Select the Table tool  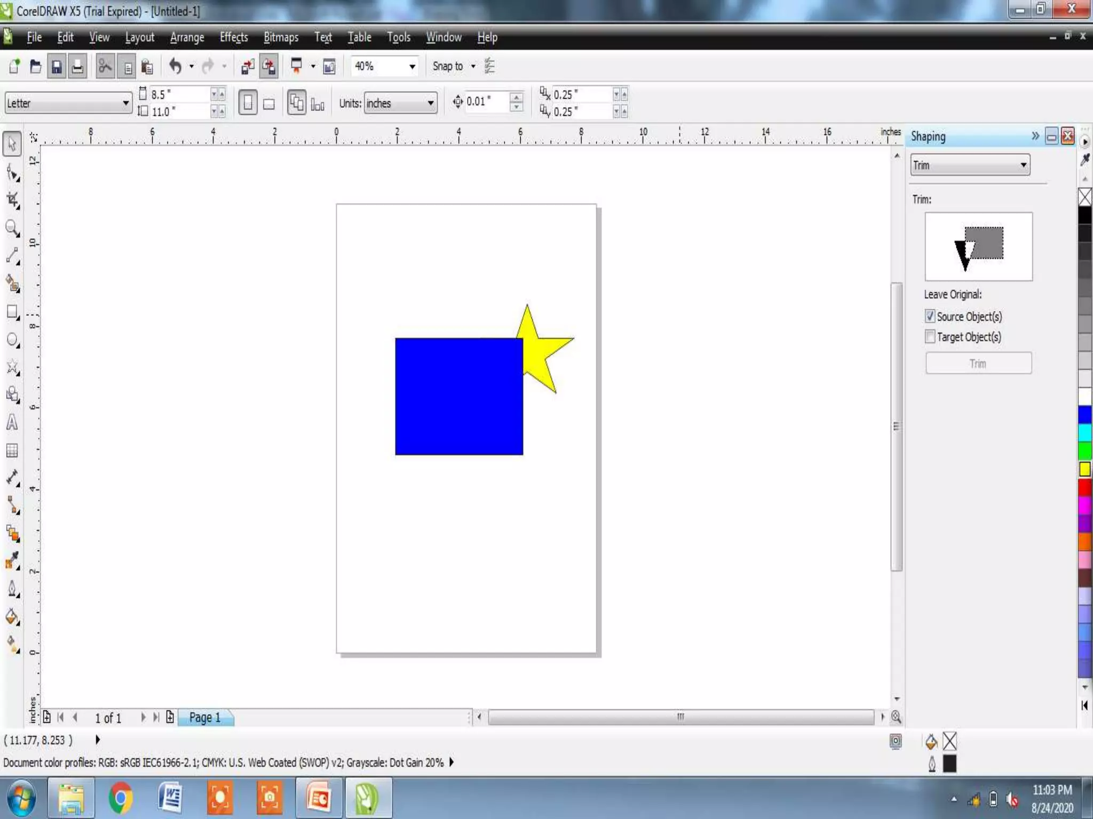[12, 451]
